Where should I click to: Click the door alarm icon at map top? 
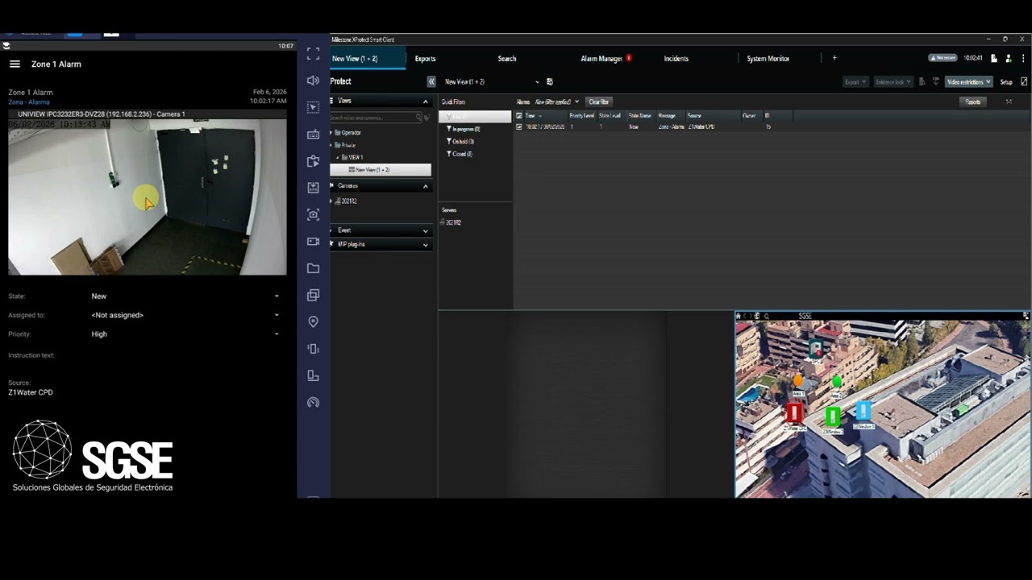pos(816,348)
